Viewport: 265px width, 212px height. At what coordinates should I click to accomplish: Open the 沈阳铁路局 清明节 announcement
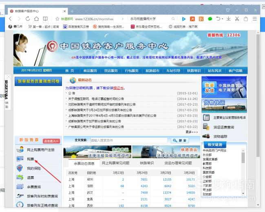[x=102, y=104]
